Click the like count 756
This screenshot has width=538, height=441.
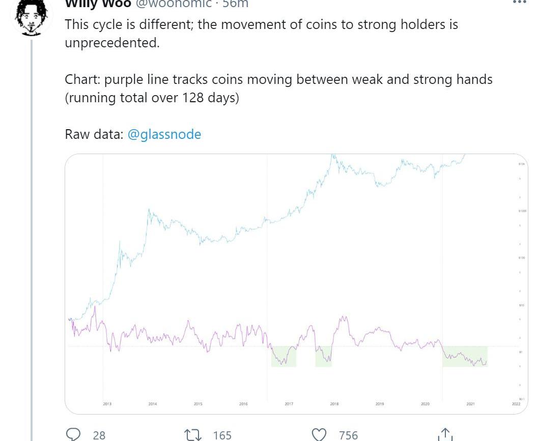(349, 435)
